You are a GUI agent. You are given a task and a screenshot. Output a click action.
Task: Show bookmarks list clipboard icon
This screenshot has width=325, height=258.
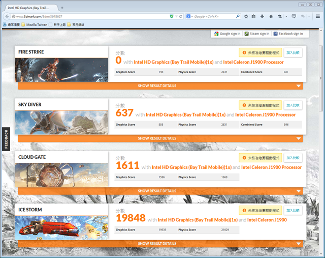click(x=253, y=16)
